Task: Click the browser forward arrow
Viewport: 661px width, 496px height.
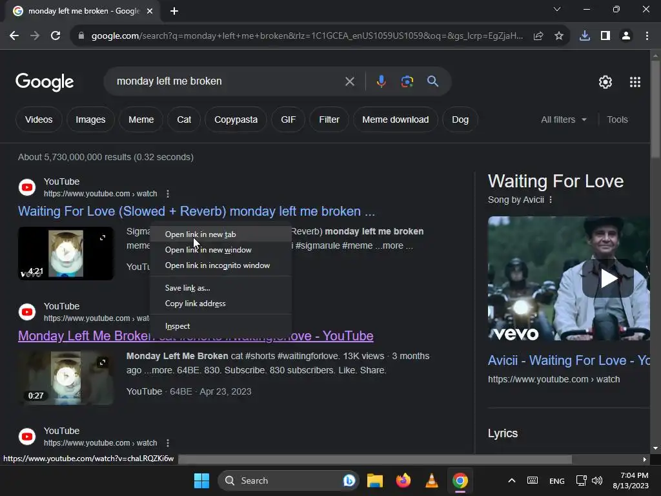Action: coord(35,36)
